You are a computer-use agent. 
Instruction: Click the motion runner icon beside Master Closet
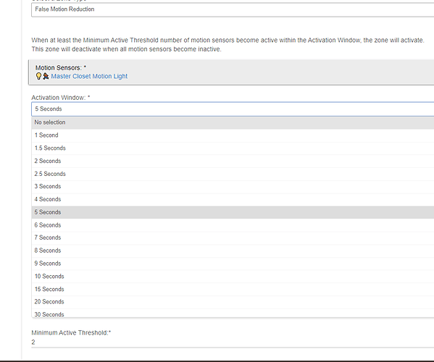tap(46, 76)
